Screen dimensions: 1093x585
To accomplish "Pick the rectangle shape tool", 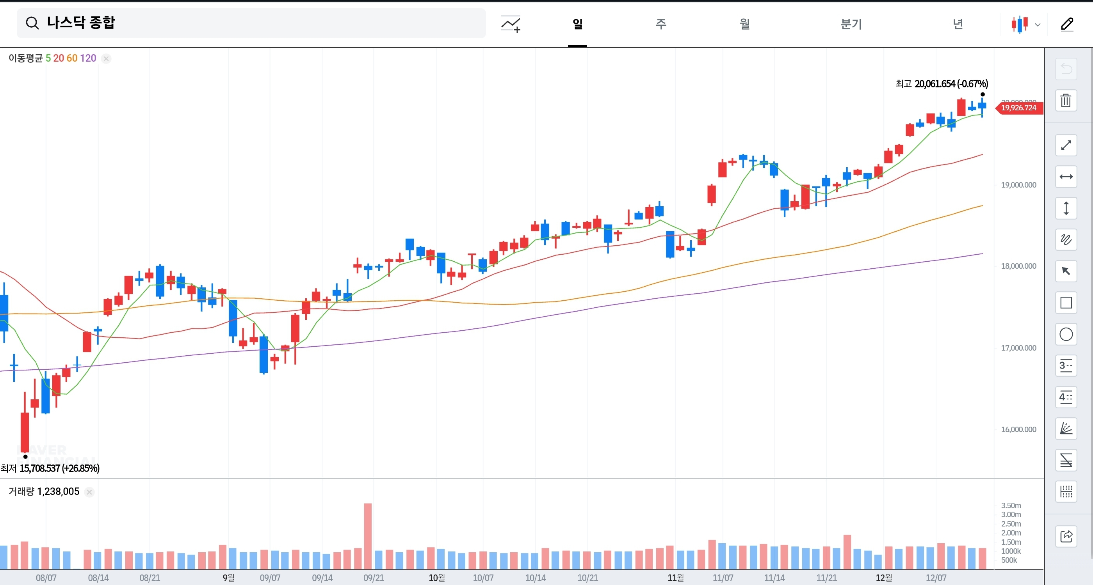I will point(1066,303).
